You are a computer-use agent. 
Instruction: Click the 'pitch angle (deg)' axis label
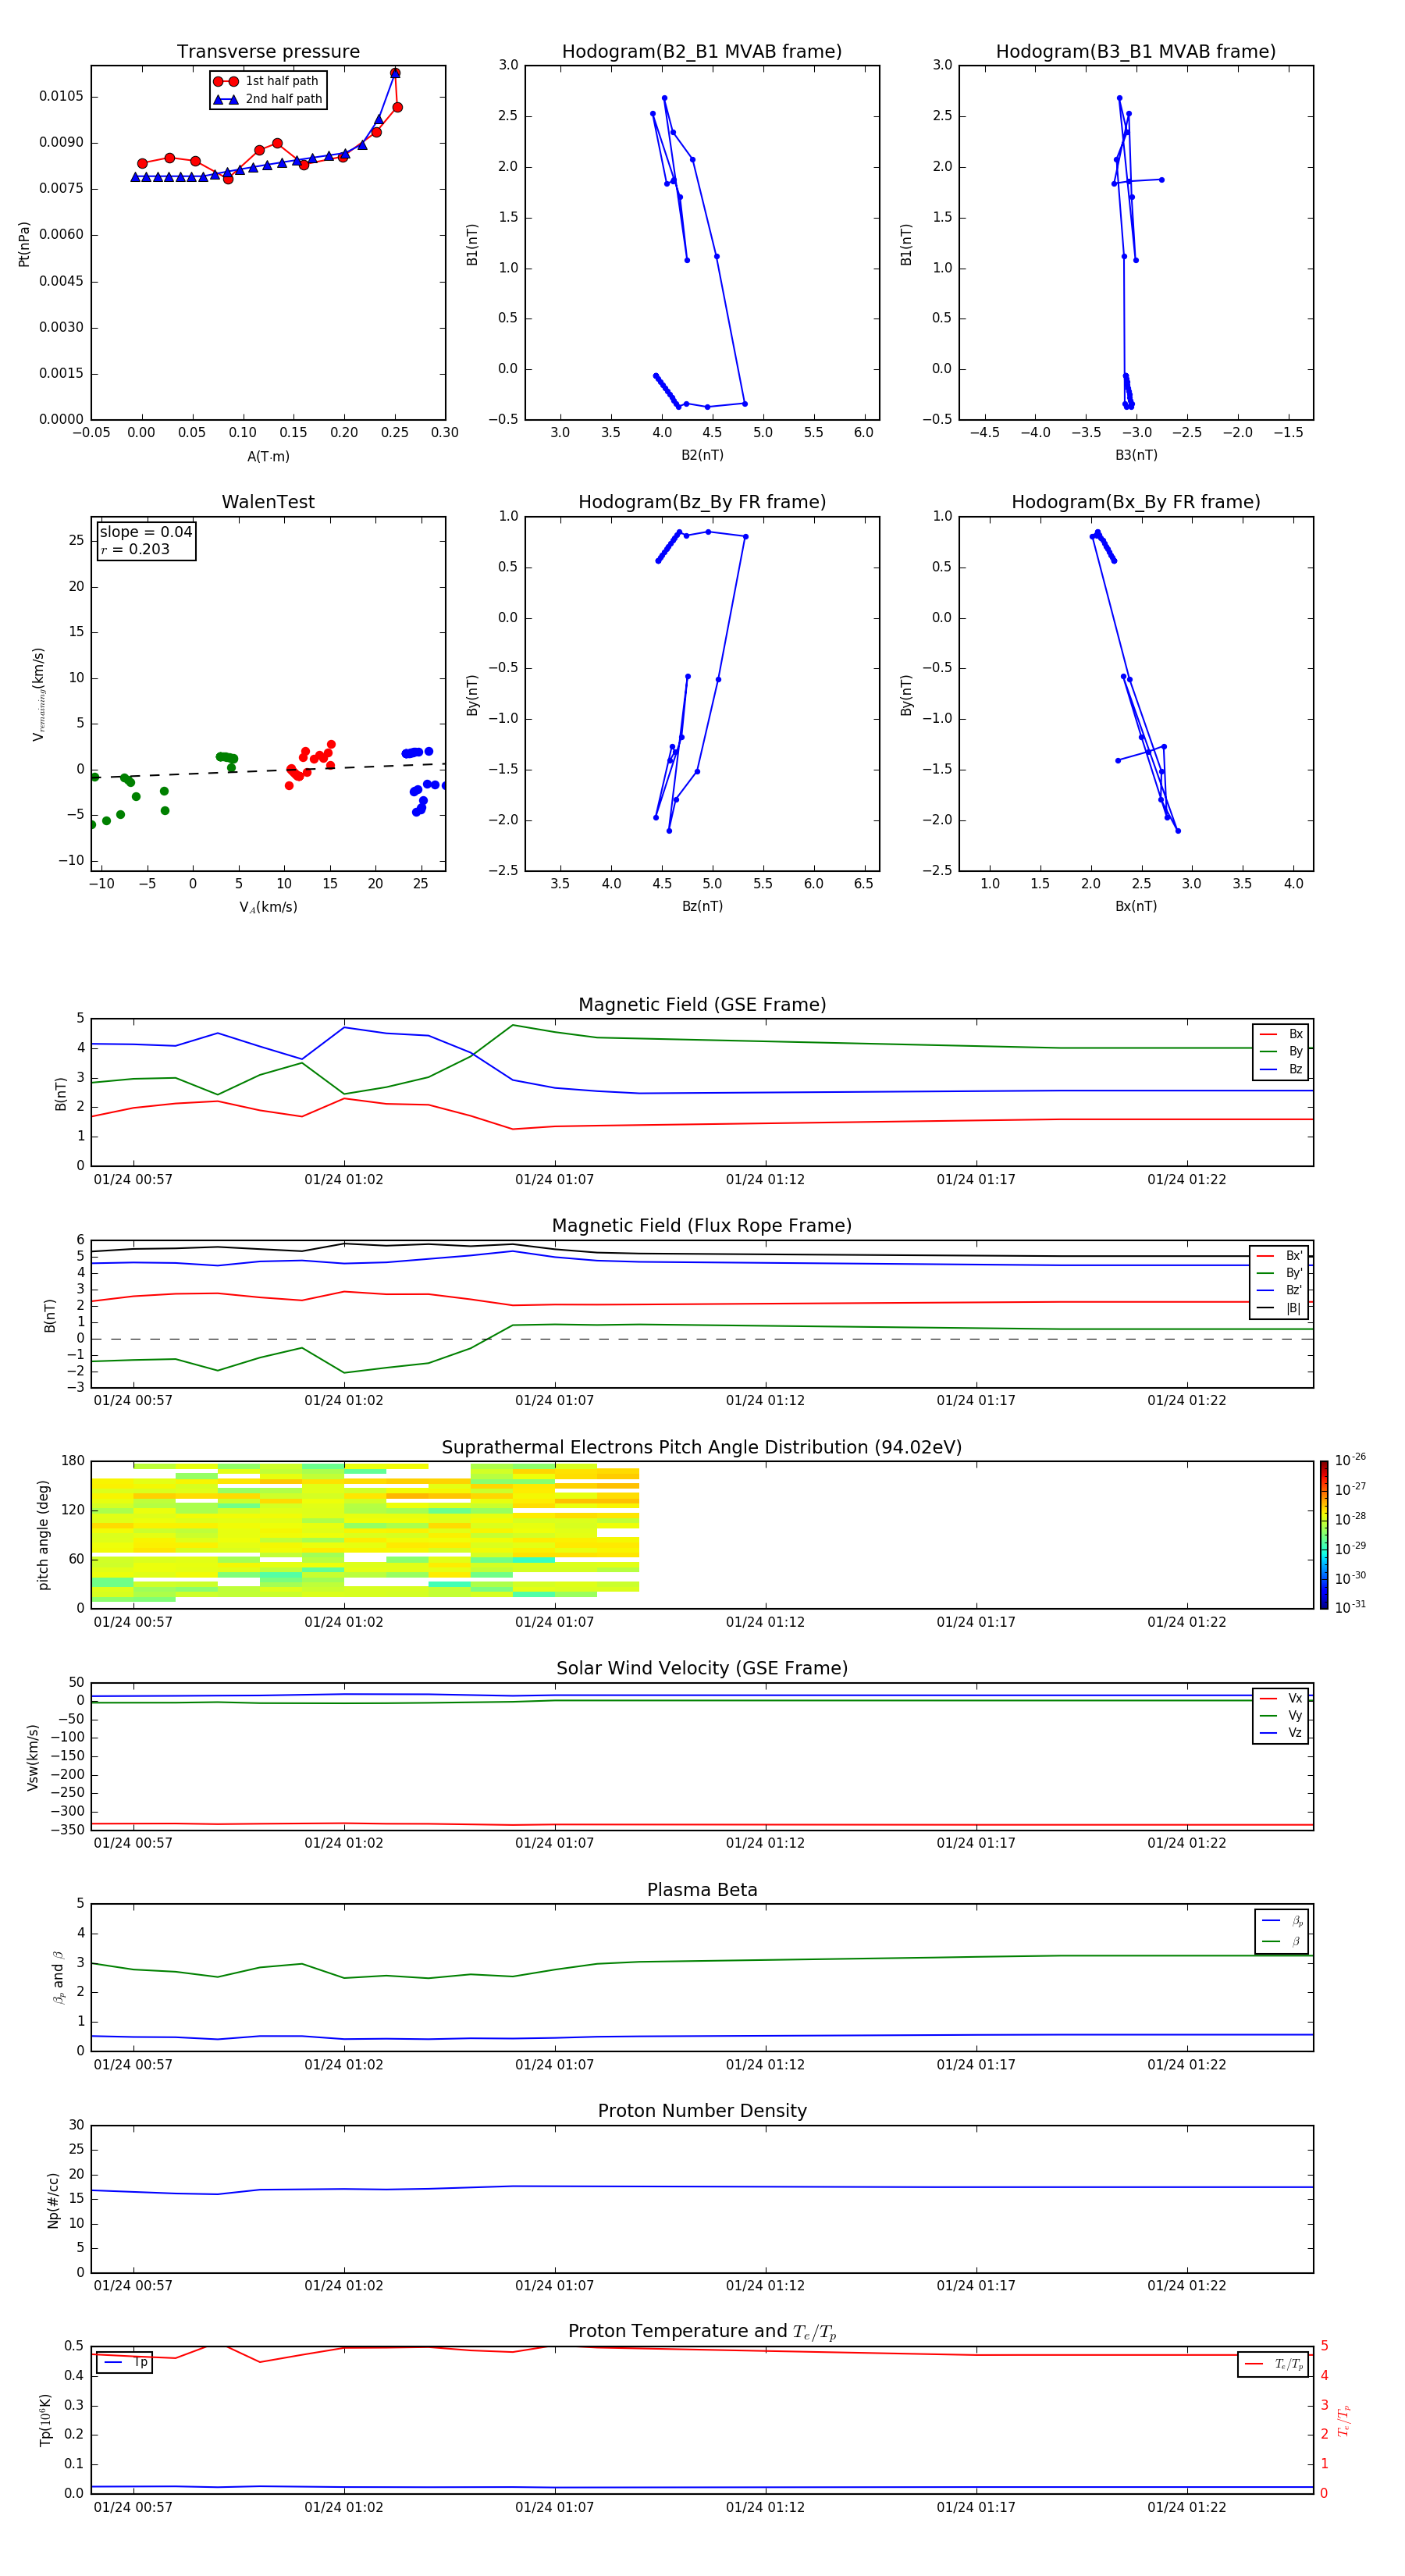pos(43,1535)
